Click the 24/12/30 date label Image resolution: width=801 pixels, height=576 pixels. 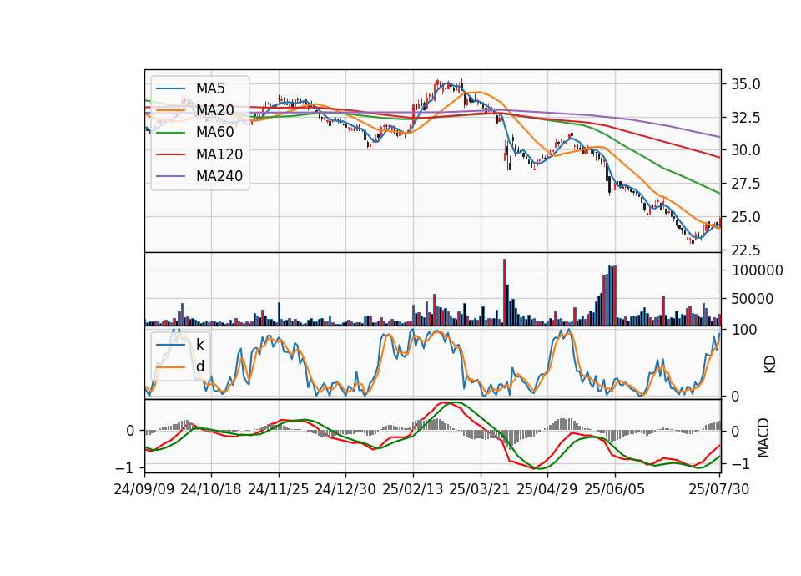[345, 489]
